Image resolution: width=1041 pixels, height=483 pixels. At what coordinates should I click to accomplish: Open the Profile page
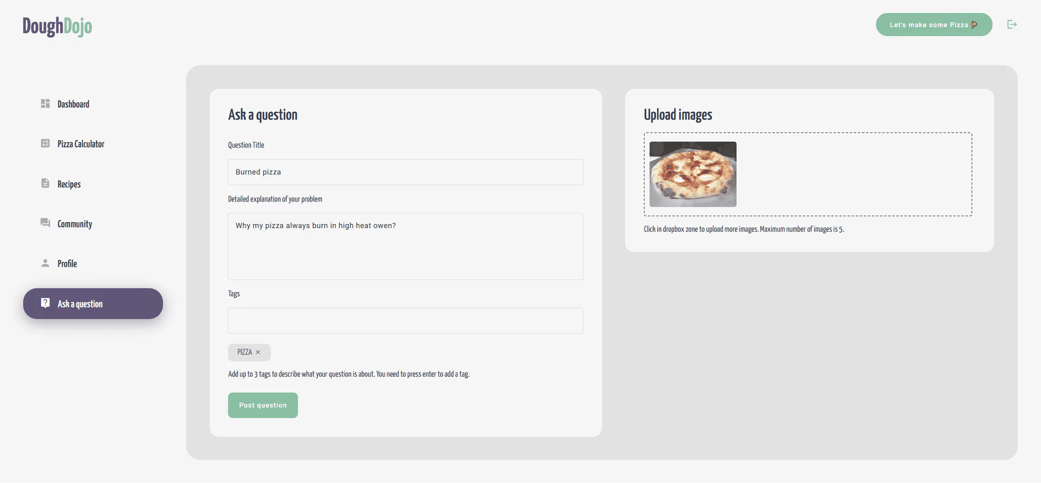[x=67, y=264]
